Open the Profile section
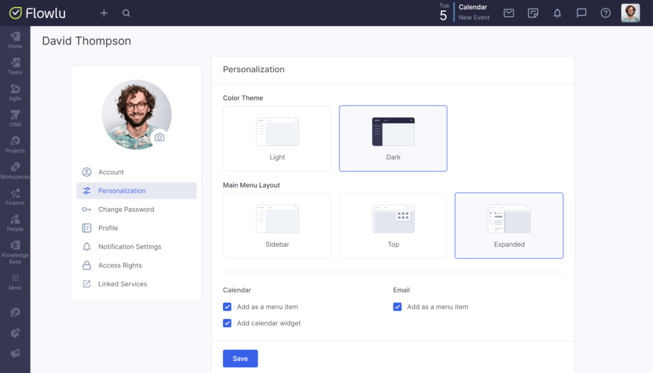Screen dimensions: 653x373 pyautogui.click(x=136, y=228)
